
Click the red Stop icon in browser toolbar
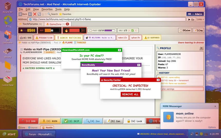[x=35, y=14]
